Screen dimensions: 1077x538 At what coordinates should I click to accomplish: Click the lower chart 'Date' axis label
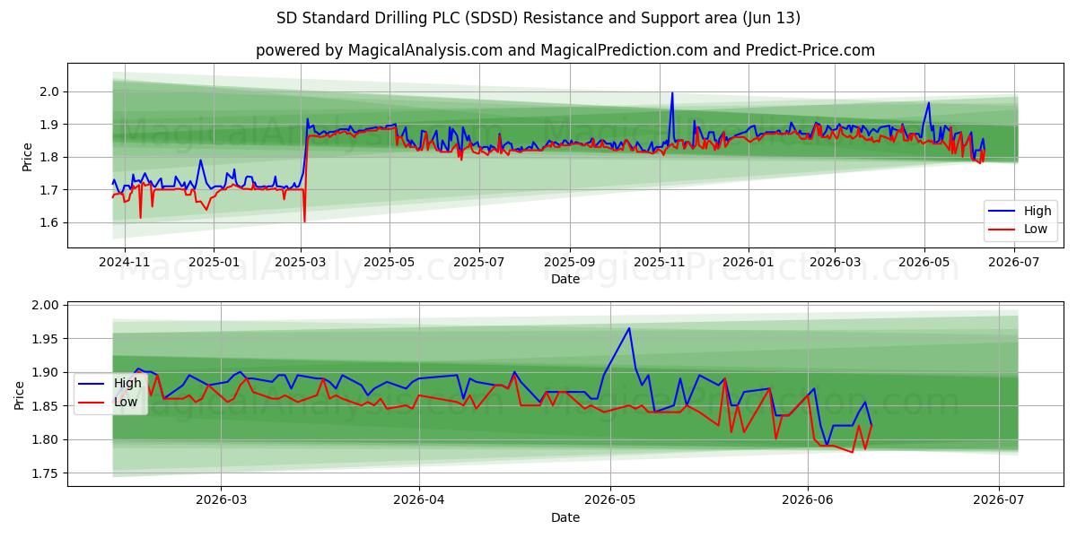[565, 518]
